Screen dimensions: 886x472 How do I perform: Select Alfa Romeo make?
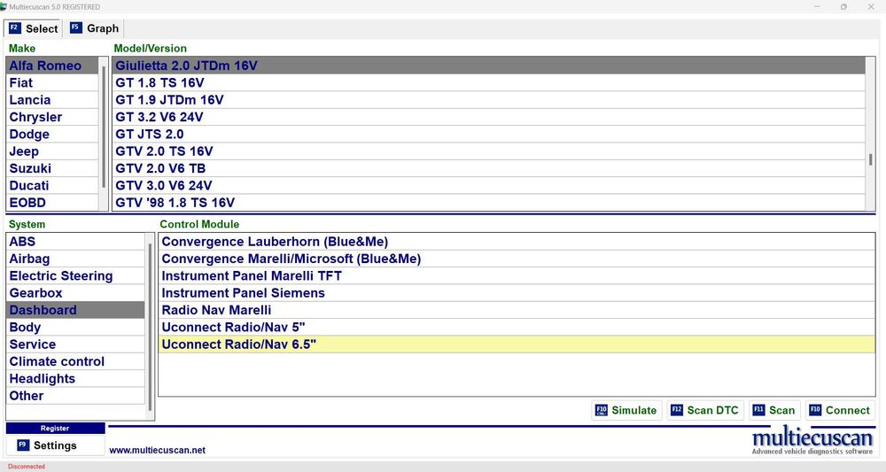point(52,66)
